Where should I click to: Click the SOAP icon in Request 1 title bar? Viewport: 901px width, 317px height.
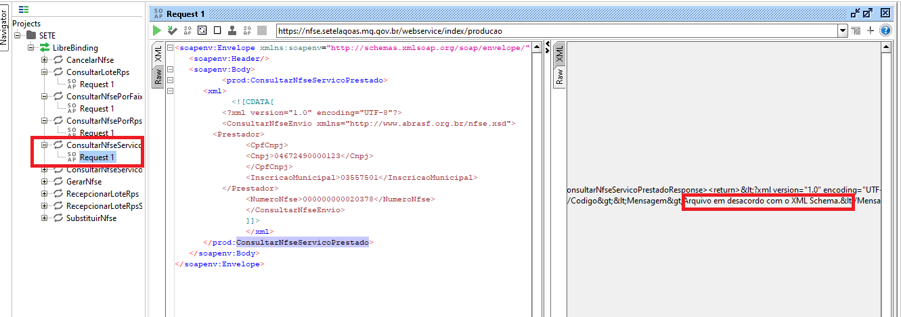[x=157, y=13]
